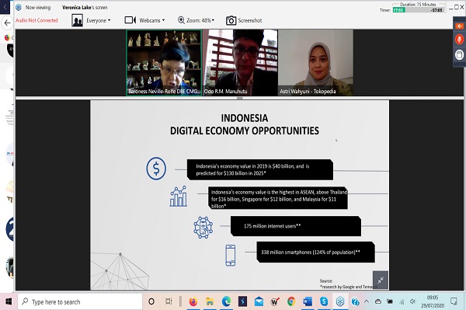Click the 'Audio Not Connected' link

[x=37, y=20]
